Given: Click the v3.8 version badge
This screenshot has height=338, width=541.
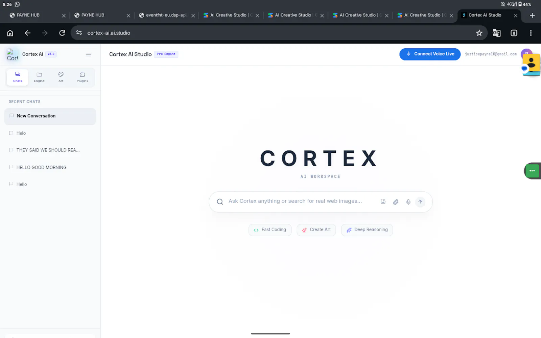Looking at the screenshot, I should (x=51, y=54).
